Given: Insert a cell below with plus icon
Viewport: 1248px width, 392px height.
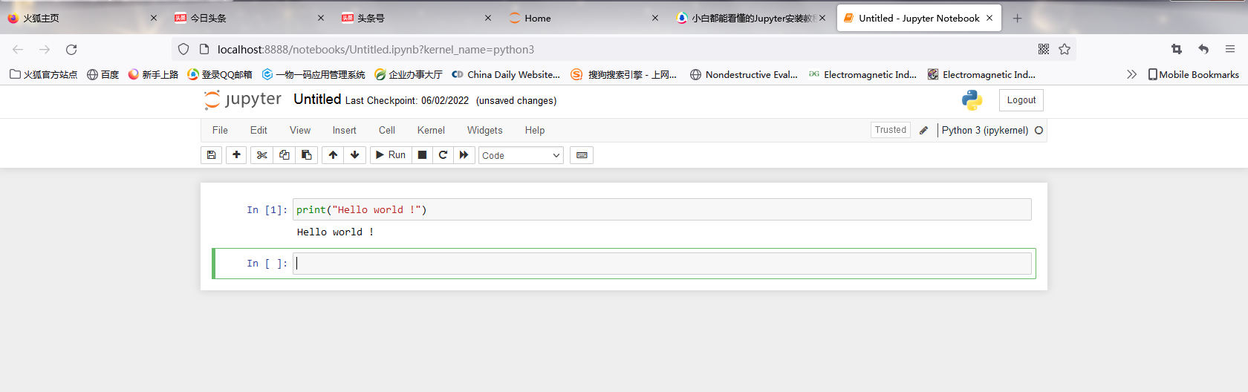Looking at the screenshot, I should (236, 155).
